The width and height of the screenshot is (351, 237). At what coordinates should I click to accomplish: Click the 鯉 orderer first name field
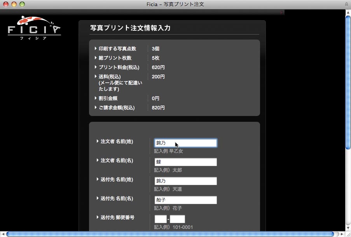pos(185,162)
